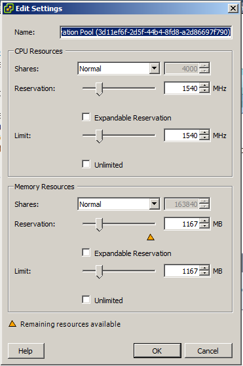Close the Edit Settings dialog
This screenshot has height=366, width=243.
(x=233, y=9)
